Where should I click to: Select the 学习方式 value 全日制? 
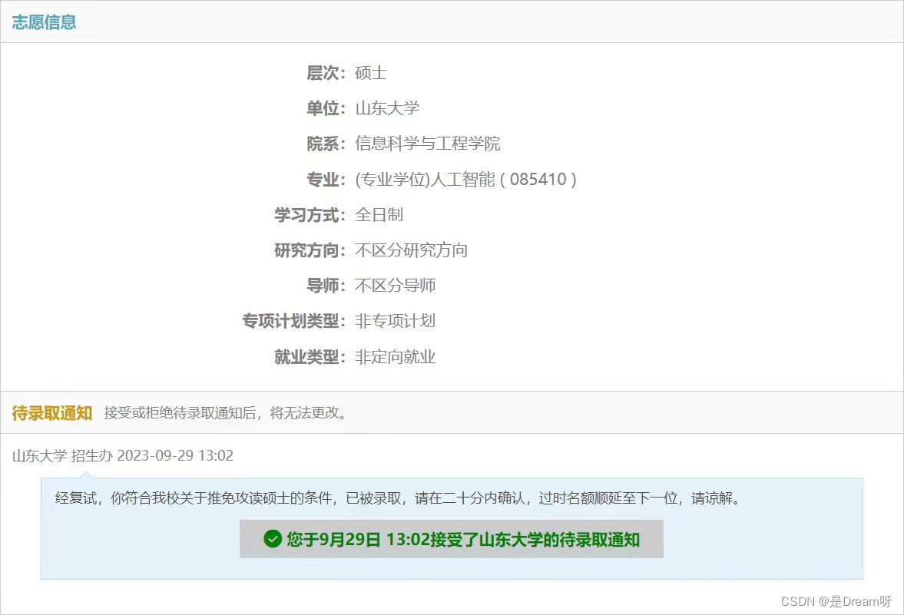click(x=379, y=215)
